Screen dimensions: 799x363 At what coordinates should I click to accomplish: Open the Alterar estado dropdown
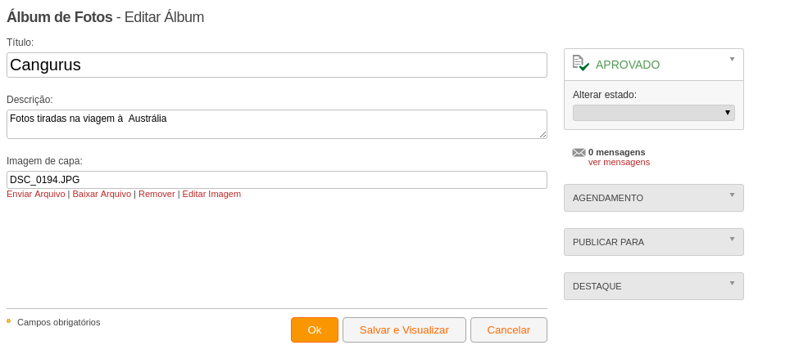(654, 113)
